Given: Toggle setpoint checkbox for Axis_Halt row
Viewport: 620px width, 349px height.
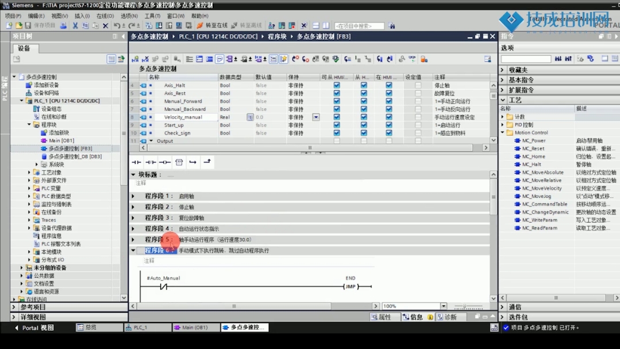Looking at the screenshot, I should click(418, 85).
